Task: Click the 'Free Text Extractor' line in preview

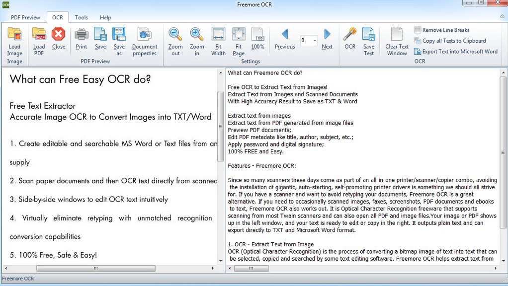Action: [42, 106]
